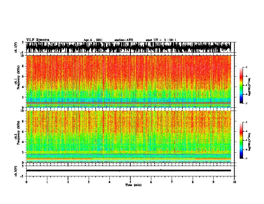Screen dimensions: 264x204
Task: Click the ch.2 color bar log(PSD) label
Action: coord(250,142)
